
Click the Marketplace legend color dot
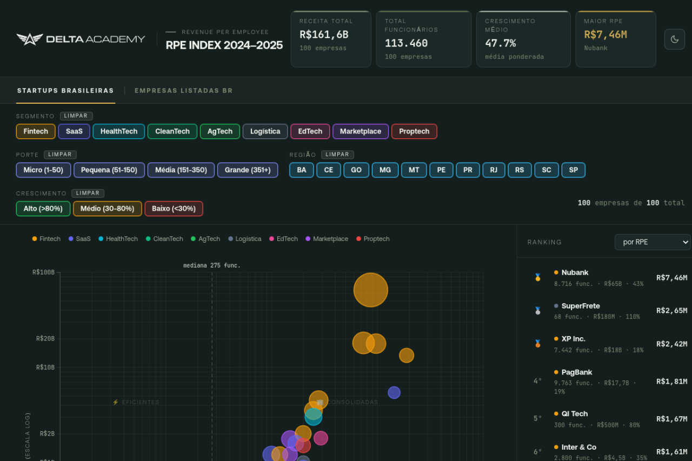pos(308,239)
